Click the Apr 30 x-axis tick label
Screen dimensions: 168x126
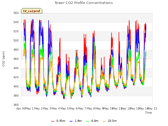21,108
